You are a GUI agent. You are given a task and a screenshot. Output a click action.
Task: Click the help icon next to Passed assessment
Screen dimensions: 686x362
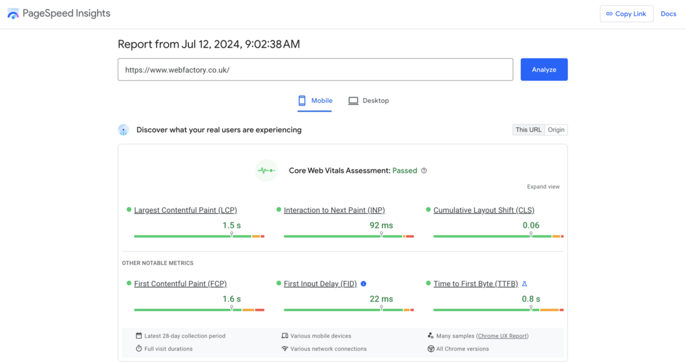[424, 171]
